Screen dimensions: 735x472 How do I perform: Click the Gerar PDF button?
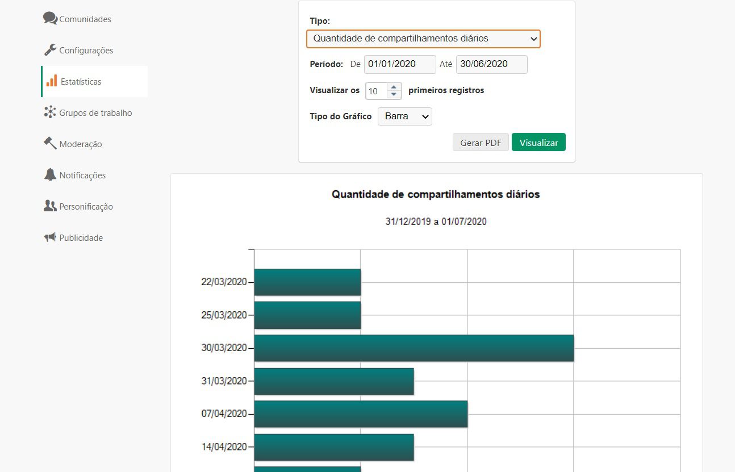pos(480,142)
